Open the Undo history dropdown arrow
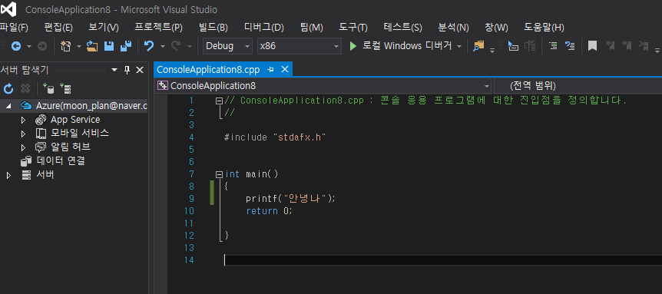 [163, 46]
